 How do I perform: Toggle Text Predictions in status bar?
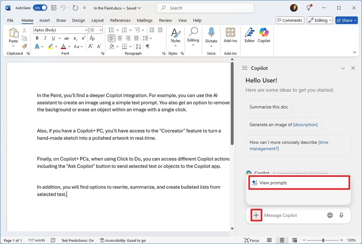tap(77, 240)
